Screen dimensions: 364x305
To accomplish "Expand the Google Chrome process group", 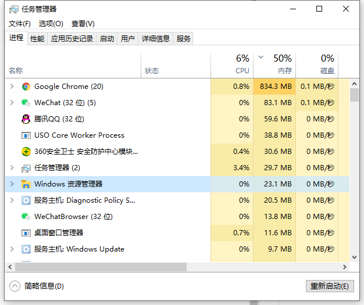I will (x=12, y=87).
